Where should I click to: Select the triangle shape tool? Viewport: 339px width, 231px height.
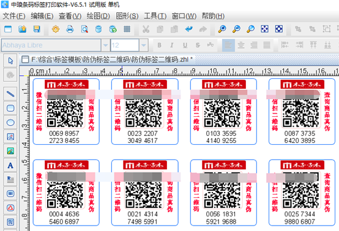coord(10,208)
